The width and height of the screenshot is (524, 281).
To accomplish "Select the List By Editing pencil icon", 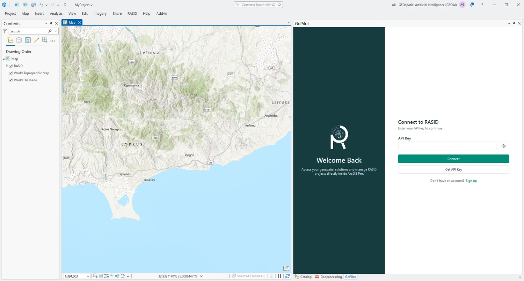I will [x=36, y=40].
